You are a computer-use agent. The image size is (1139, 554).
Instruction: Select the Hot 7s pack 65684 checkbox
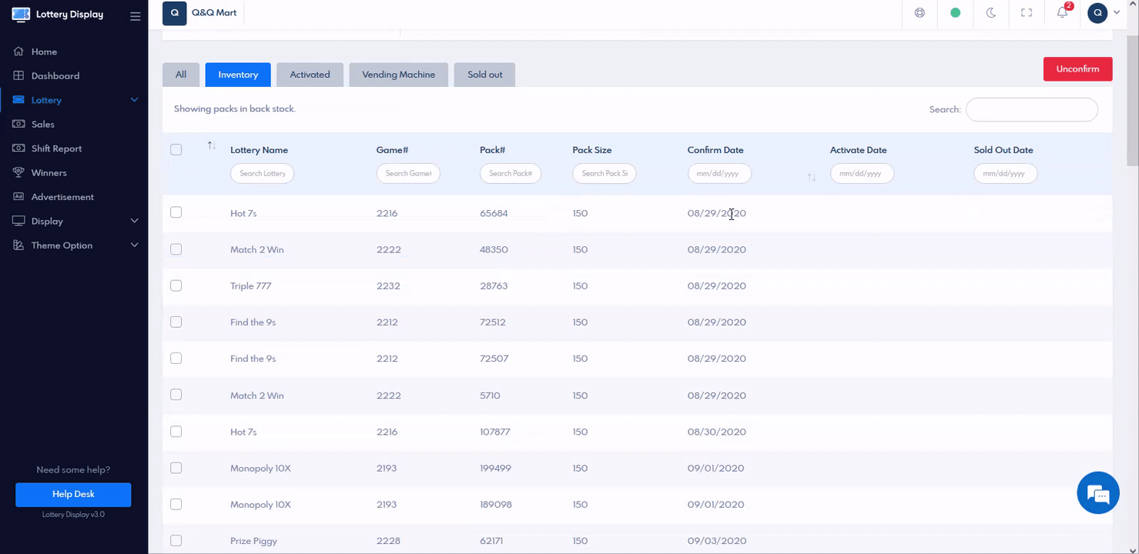[176, 212]
